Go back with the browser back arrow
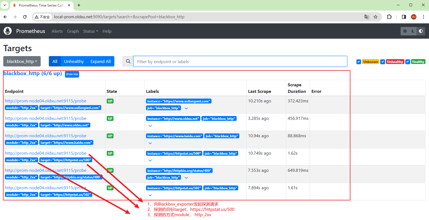Viewport: 429px width, 220px height. [x=5, y=17]
